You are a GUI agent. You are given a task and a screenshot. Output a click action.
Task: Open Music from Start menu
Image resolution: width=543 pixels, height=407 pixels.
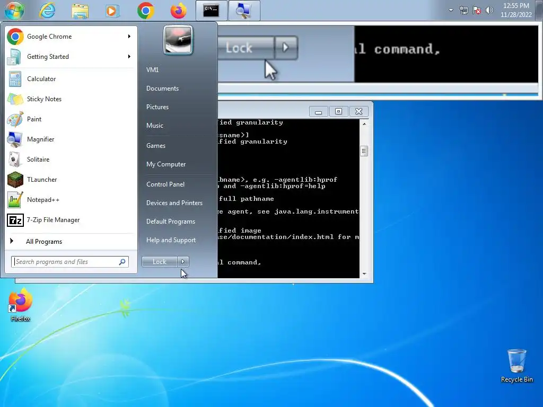point(154,126)
